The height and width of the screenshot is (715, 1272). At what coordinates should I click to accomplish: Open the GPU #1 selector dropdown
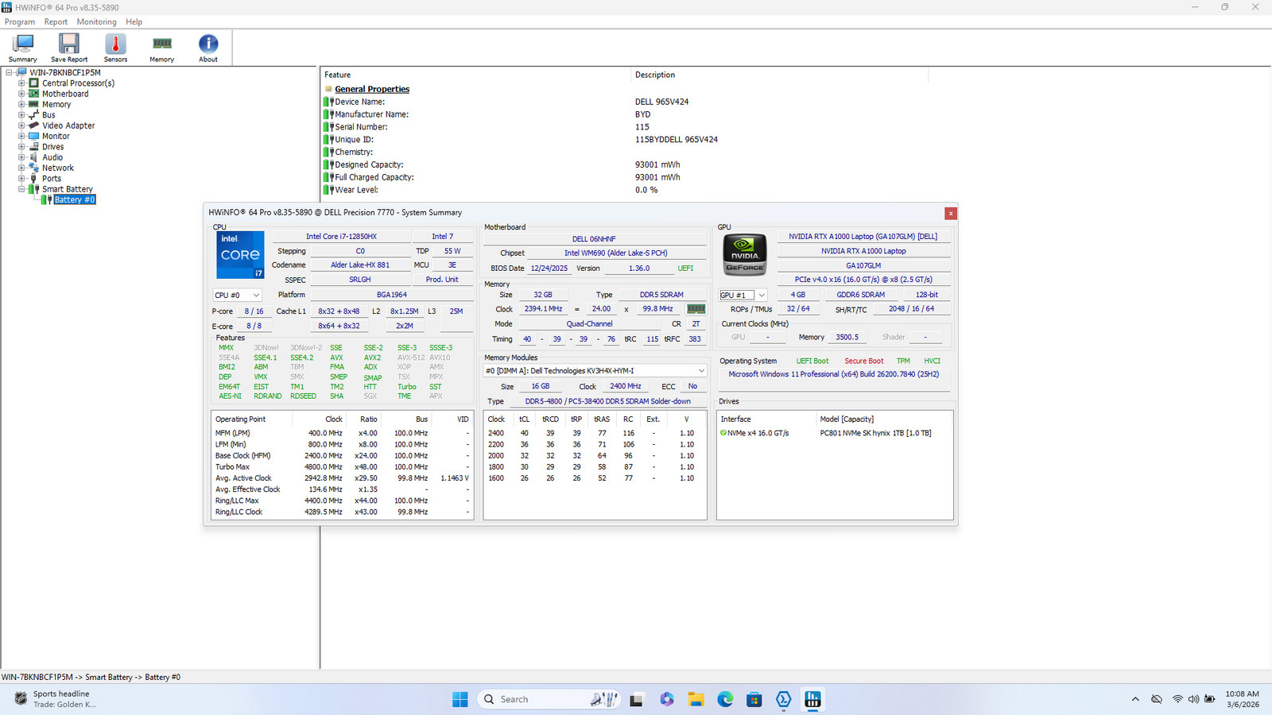[x=743, y=295]
